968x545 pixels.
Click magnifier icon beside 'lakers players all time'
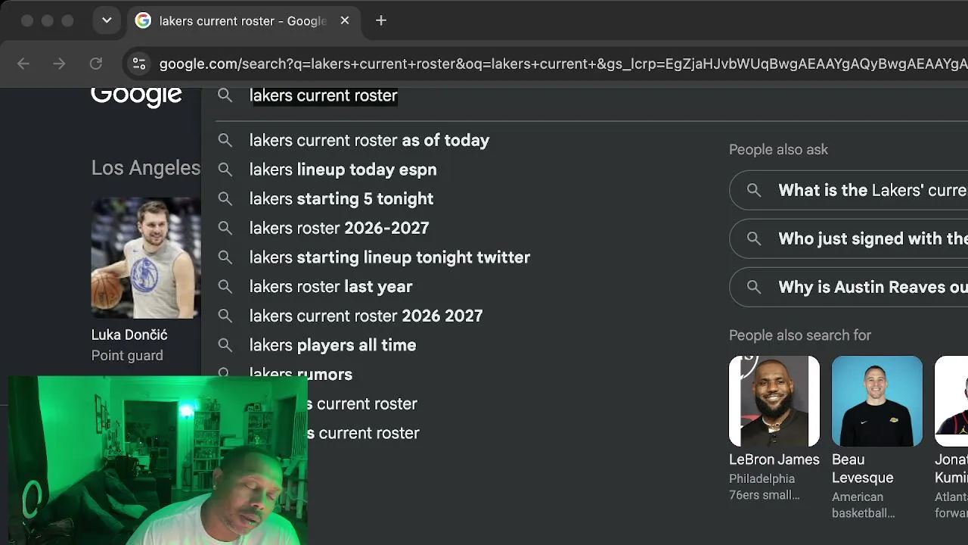225,345
